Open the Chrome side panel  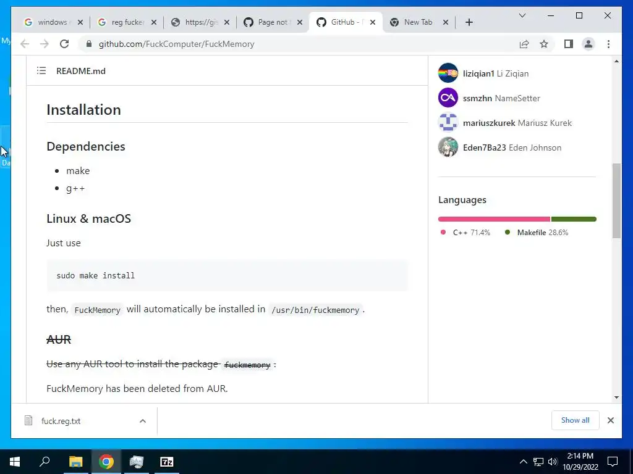[569, 44]
